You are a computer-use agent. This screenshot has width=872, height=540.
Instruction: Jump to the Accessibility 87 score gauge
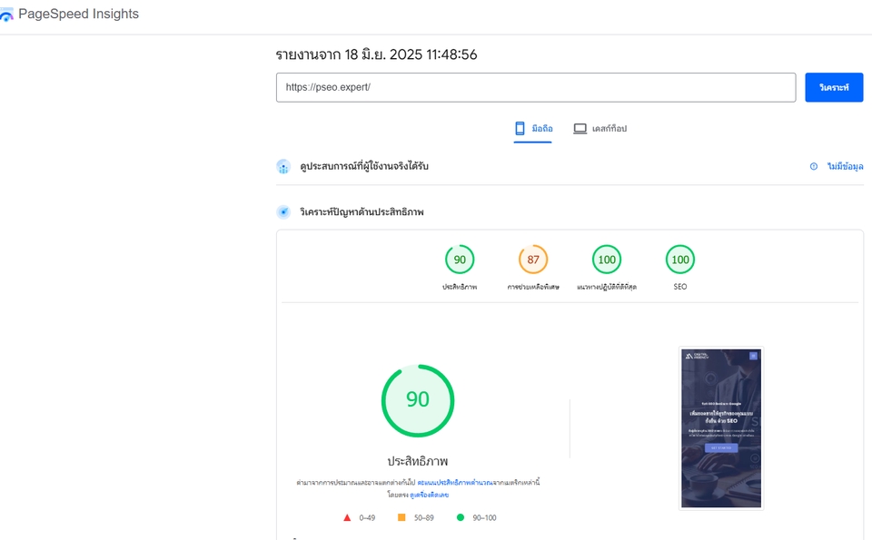click(533, 260)
